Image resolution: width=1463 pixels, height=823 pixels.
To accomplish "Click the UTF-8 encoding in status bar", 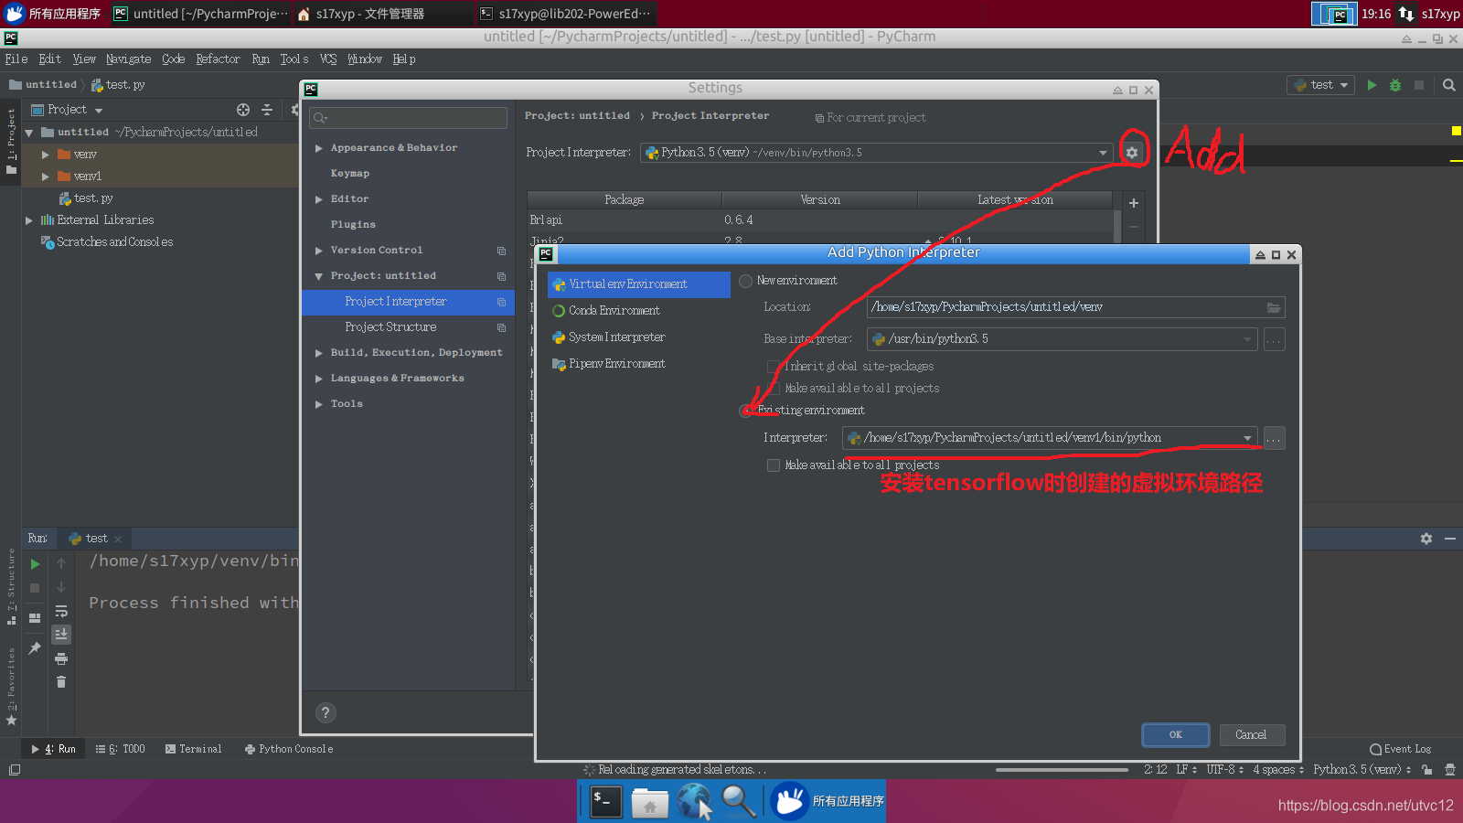I will pos(1225,770).
